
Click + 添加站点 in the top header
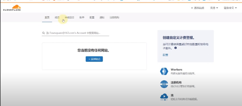tap(198, 8)
